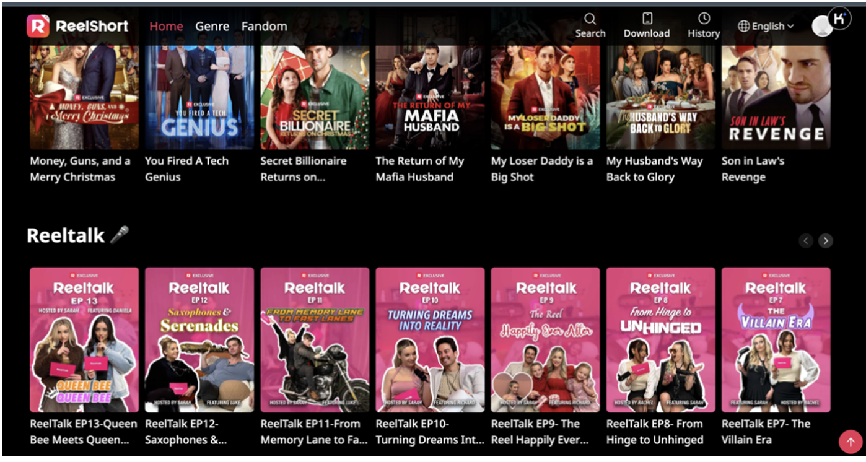The width and height of the screenshot is (866, 462).
Task: Open Reeltalk EP 11 Memory Lane thumbnail
Action: (315, 339)
